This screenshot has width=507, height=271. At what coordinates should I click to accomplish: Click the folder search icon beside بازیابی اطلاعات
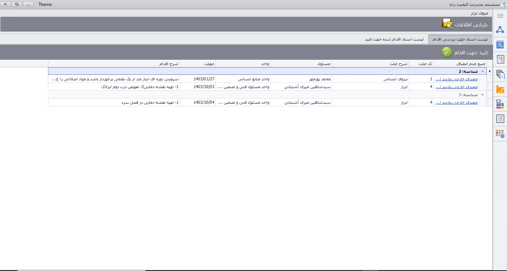447,24
